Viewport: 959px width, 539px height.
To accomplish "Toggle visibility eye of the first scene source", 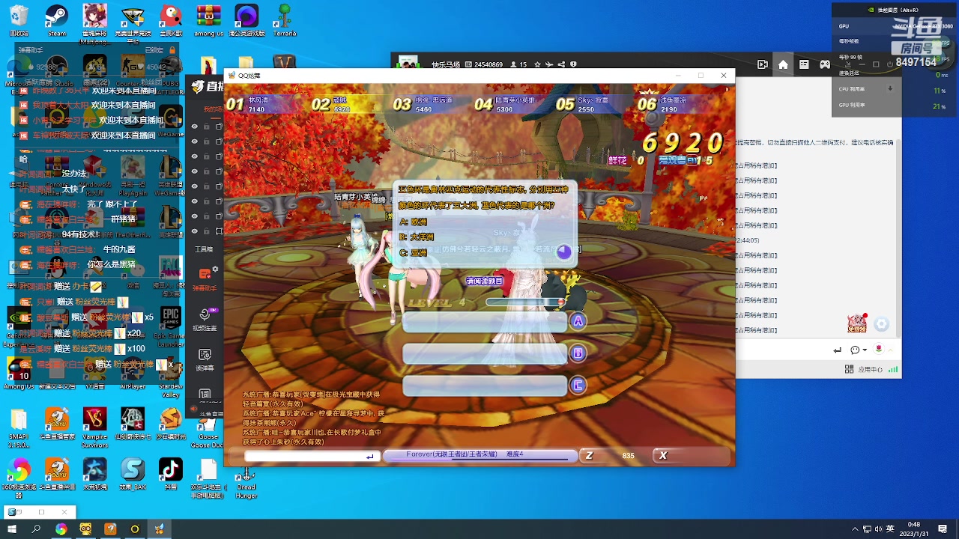I will pyautogui.click(x=194, y=127).
